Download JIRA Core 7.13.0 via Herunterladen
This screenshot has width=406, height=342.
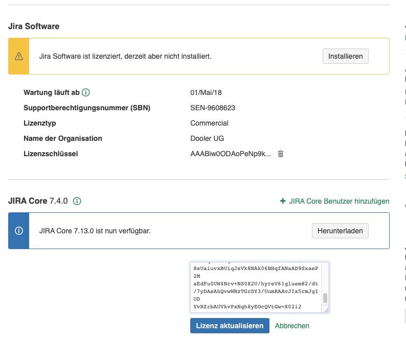click(x=340, y=231)
